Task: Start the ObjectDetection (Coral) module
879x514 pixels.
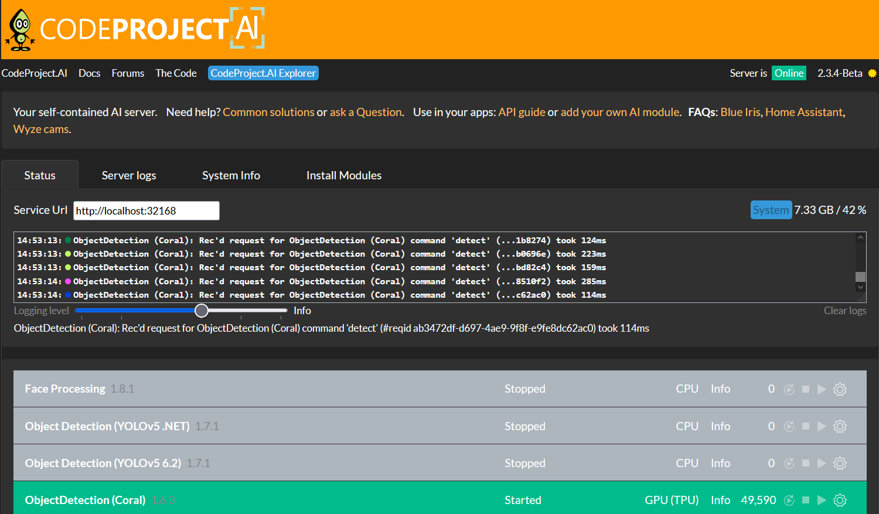Action: tap(822, 500)
